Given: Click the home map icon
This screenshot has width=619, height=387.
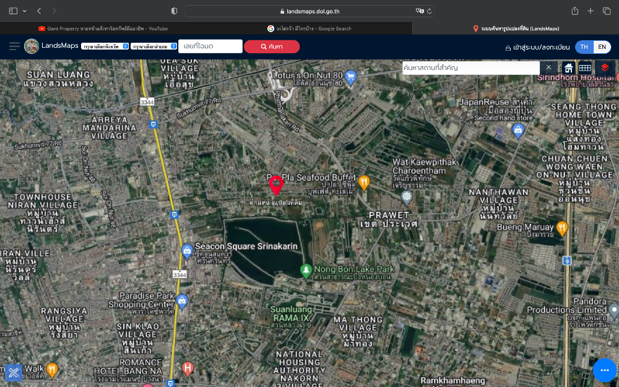Looking at the screenshot, I should pyautogui.click(x=568, y=68).
